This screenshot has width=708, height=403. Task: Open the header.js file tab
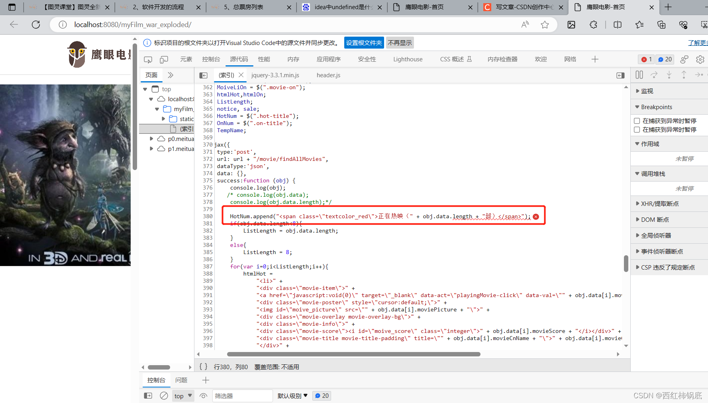point(328,75)
